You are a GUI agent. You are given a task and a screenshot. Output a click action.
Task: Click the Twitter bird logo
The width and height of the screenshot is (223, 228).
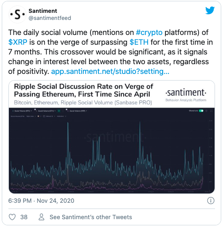(x=210, y=10)
